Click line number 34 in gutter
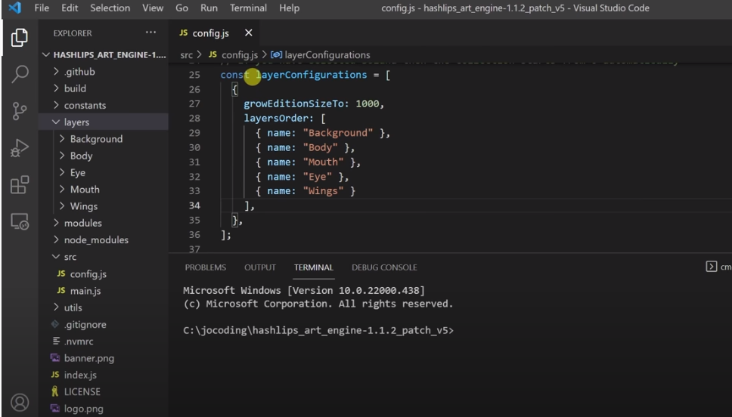This screenshot has width=732, height=417. 194,205
